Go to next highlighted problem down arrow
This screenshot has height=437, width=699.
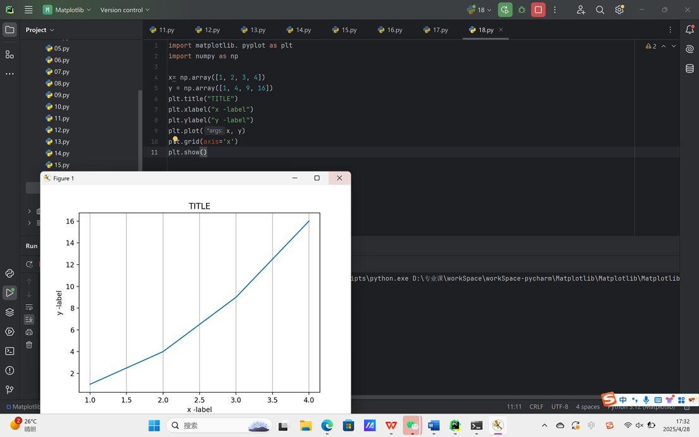coord(674,46)
